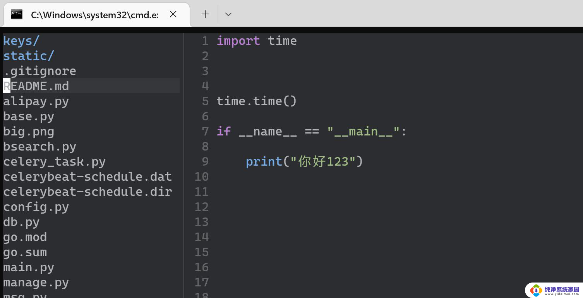Click the 'import' keyword on line 1

pos(238,41)
